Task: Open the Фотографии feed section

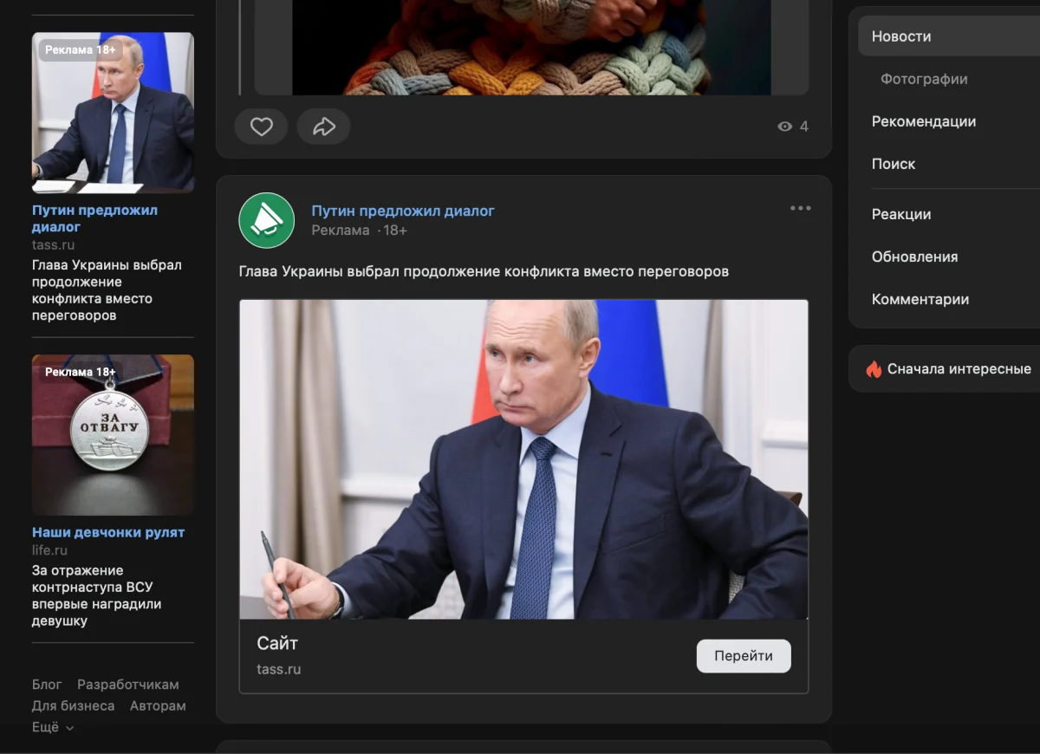Action: point(924,79)
